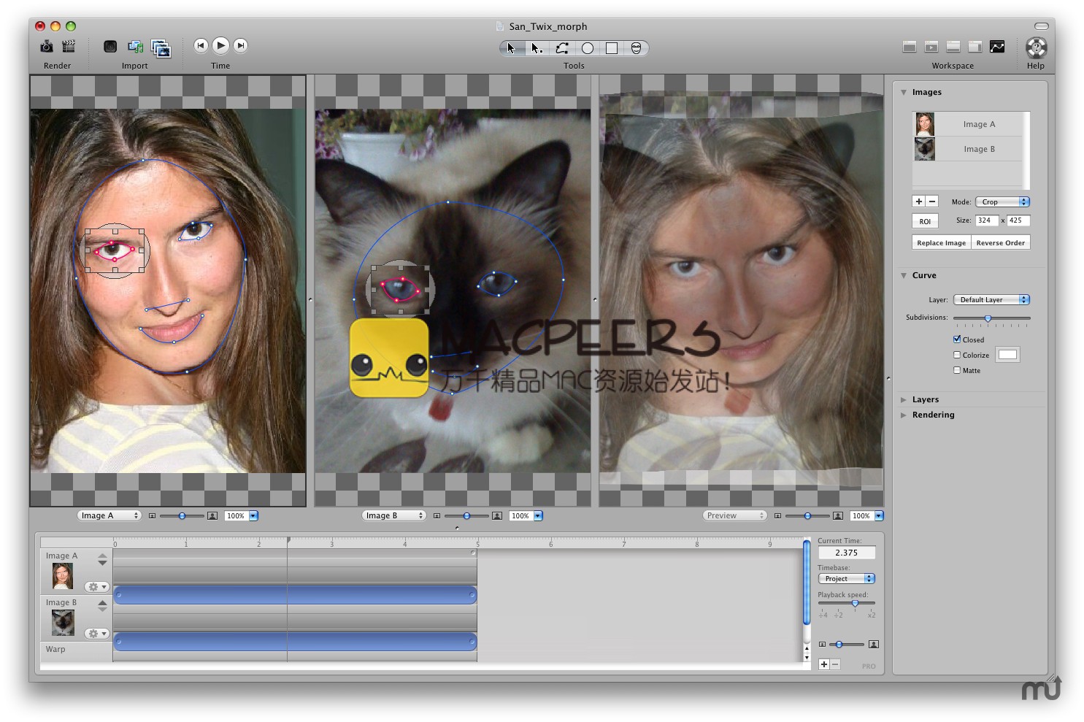Click the Reverse Order button
The height and width of the screenshot is (722, 1084).
(1000, 242)
